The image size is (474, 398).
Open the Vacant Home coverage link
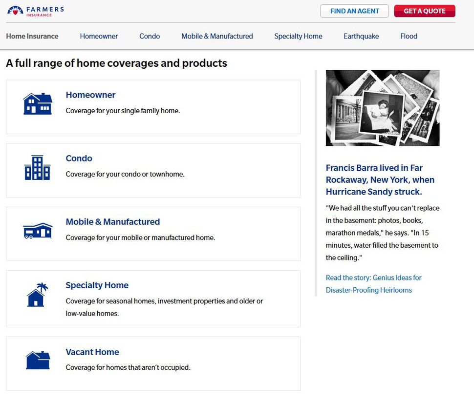click(92, 352)
